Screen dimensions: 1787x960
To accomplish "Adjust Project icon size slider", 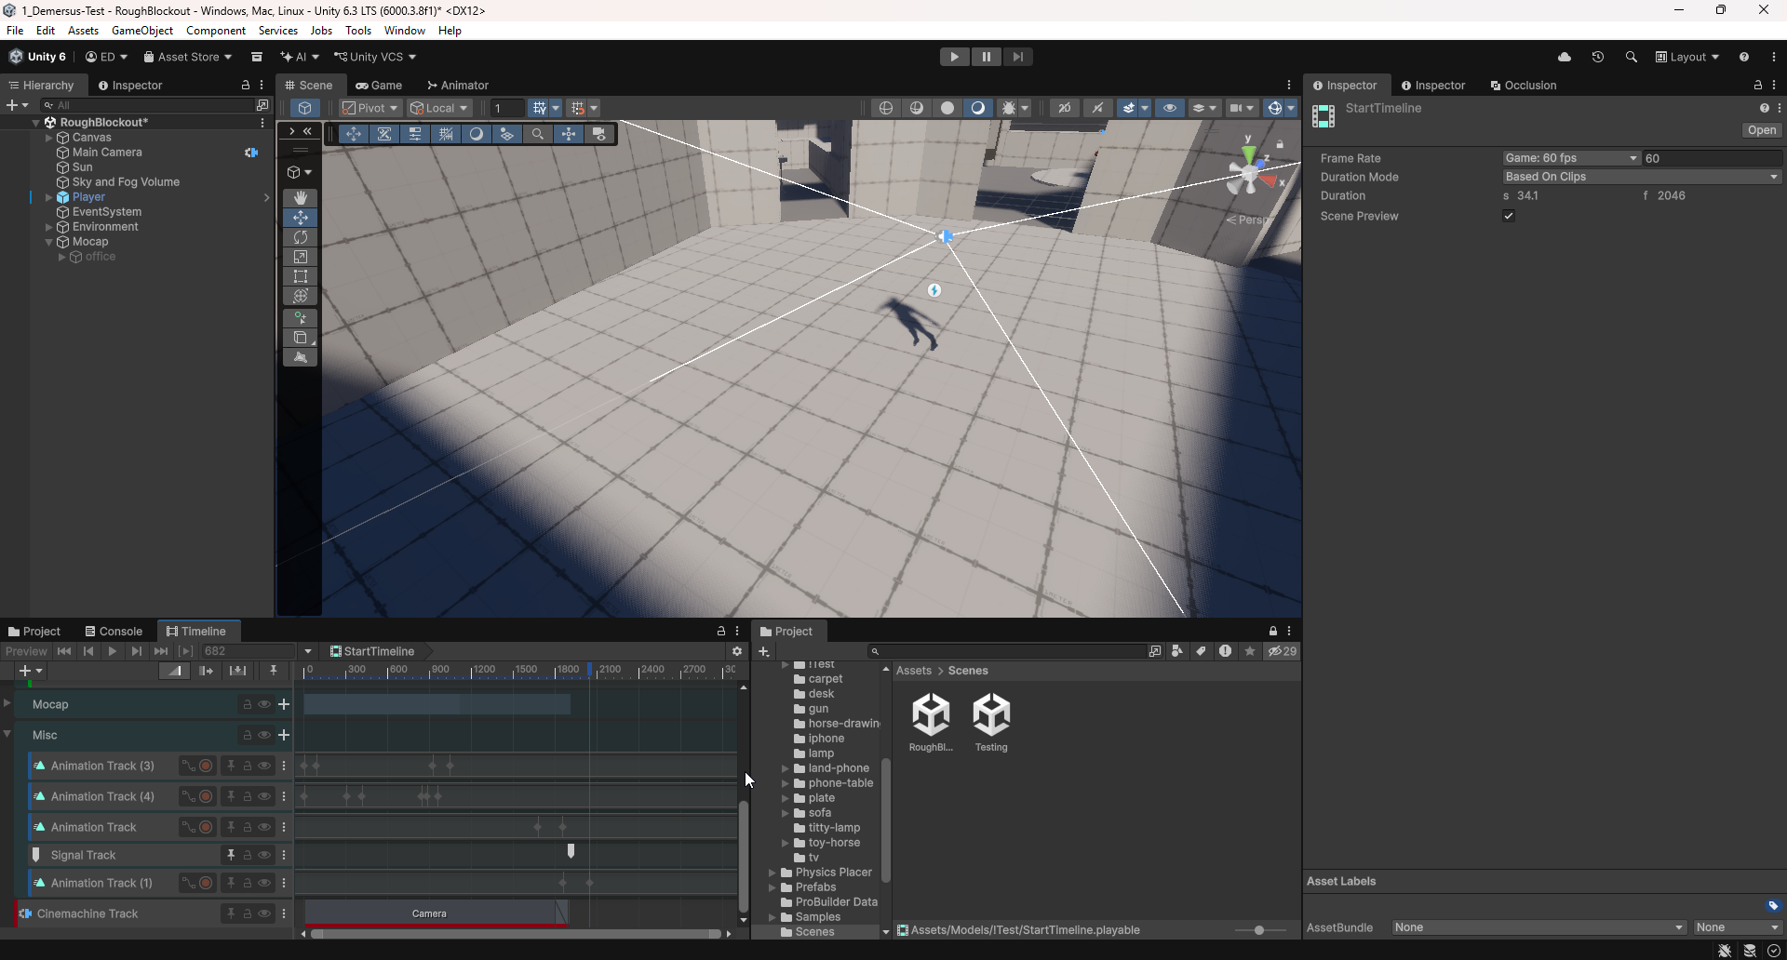I will (1259, 930).
